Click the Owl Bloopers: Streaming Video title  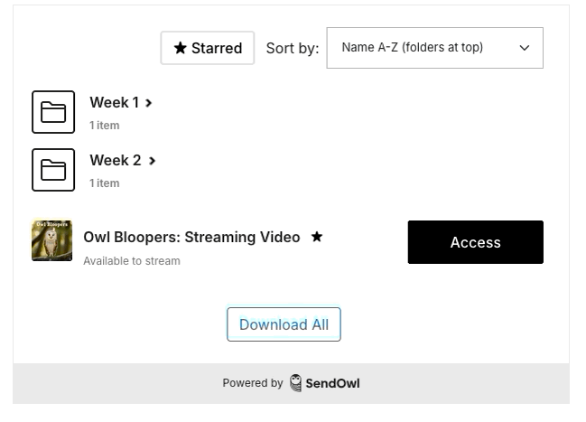(x=191, y=237)
